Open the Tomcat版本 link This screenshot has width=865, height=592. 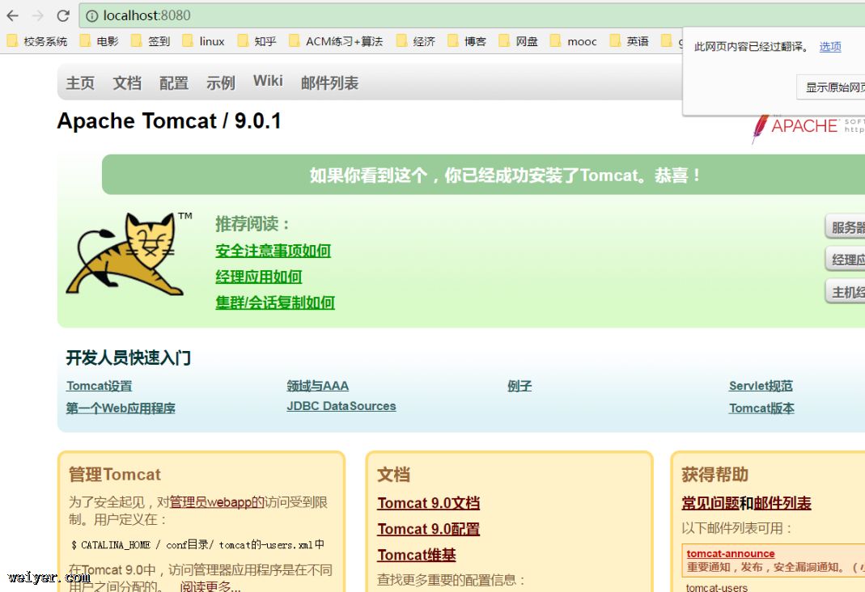(762, 408)
